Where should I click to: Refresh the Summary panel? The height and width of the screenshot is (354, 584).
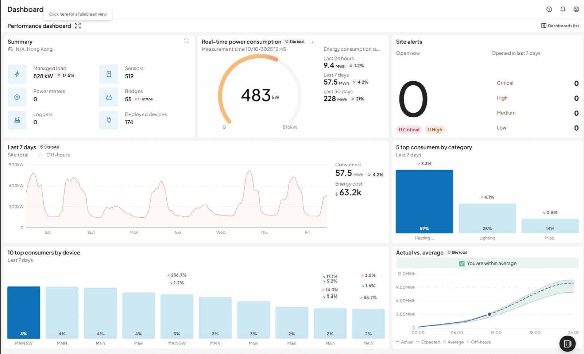(x=186, y=41)
